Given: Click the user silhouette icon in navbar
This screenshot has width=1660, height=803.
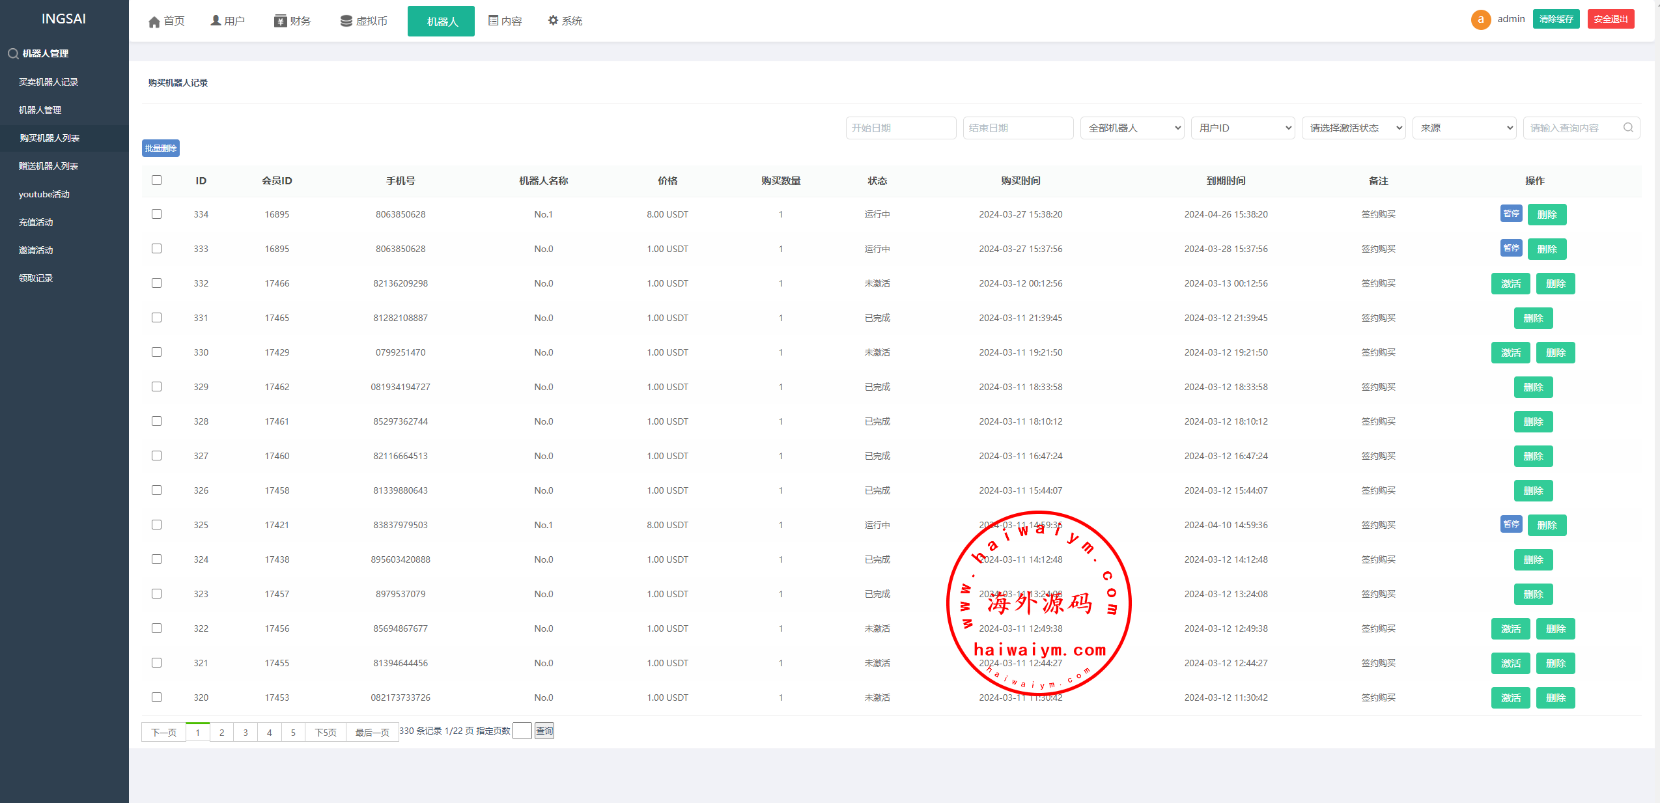Looking at the screenshot, I should (x=216, y=21).
